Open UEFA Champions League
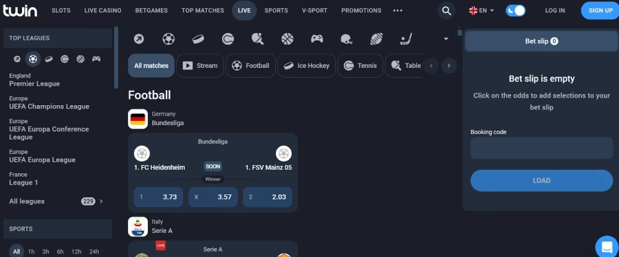This screenshot has width=619, height=257. (x=50, y=102)
